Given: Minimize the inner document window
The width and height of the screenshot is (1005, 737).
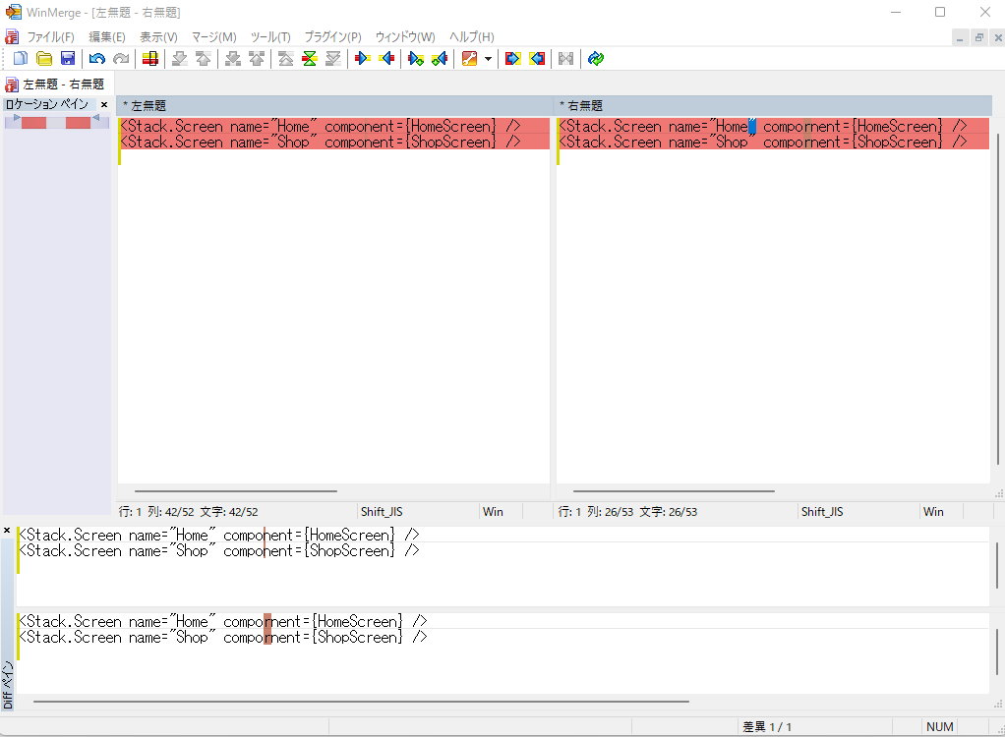Looking at the screenshot, I should tap(960, 37).
